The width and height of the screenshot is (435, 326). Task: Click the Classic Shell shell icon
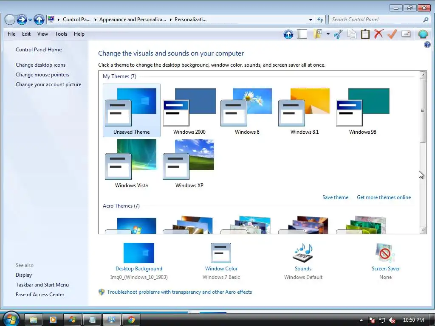coord(423,34)
